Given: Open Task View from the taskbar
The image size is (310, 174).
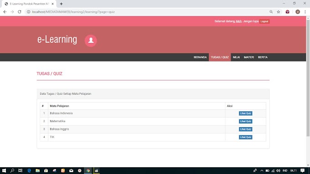Looking at the screenshot, I should [x=20, y=171].
